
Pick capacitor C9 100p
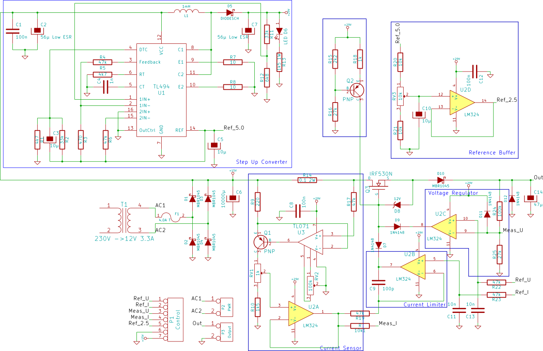tap(378, 282)
